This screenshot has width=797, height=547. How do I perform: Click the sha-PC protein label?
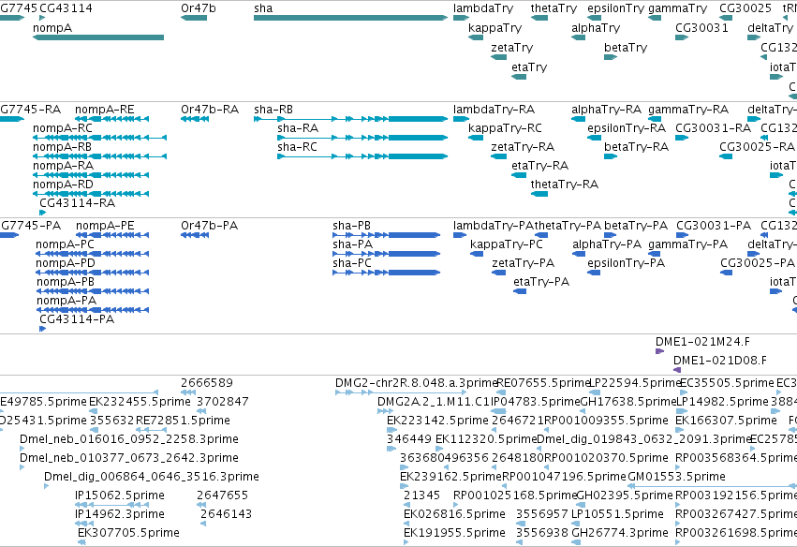tap(352, 263)
